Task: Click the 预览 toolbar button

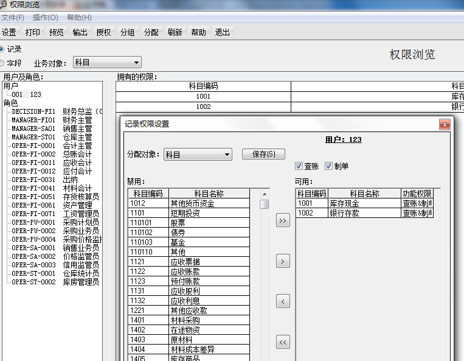Action: coord(56,32)
